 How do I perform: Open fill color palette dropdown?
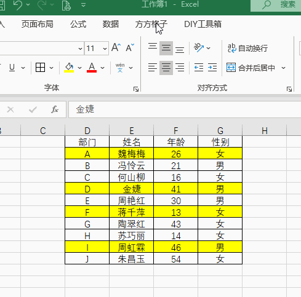[x=79, y=68]
